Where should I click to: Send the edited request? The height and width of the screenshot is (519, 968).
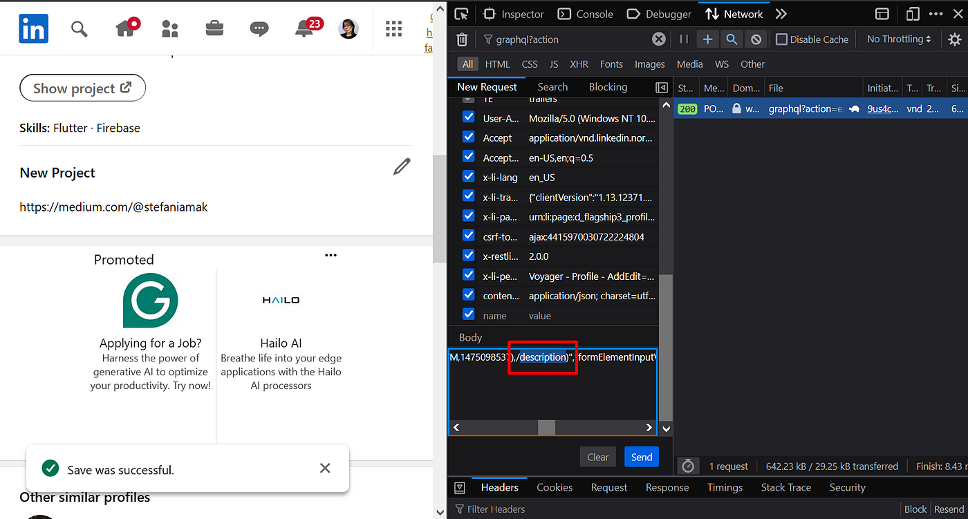pos(642,457)
